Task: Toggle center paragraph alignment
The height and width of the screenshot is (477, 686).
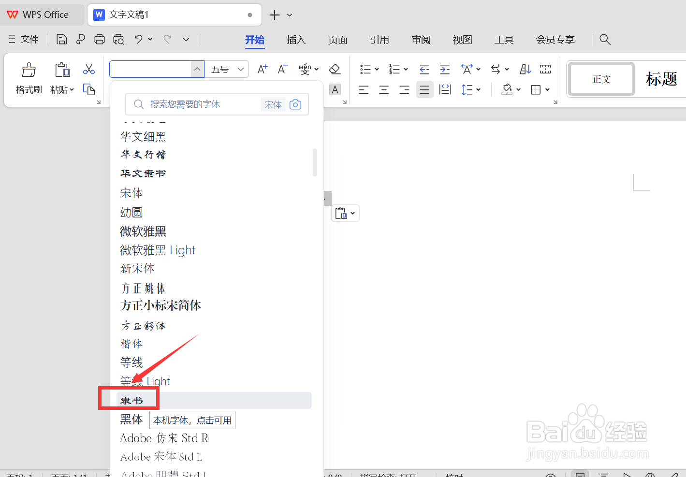Action: (x=383, y=89)
